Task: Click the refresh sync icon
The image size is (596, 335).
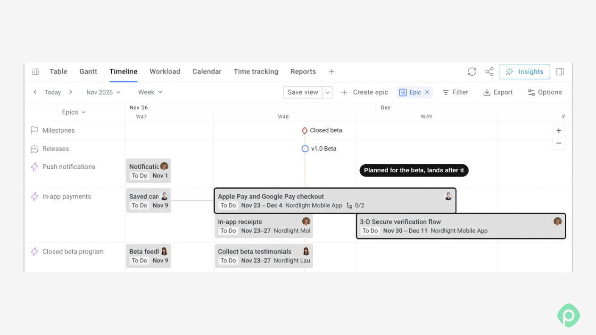Action: coord(472,72)
